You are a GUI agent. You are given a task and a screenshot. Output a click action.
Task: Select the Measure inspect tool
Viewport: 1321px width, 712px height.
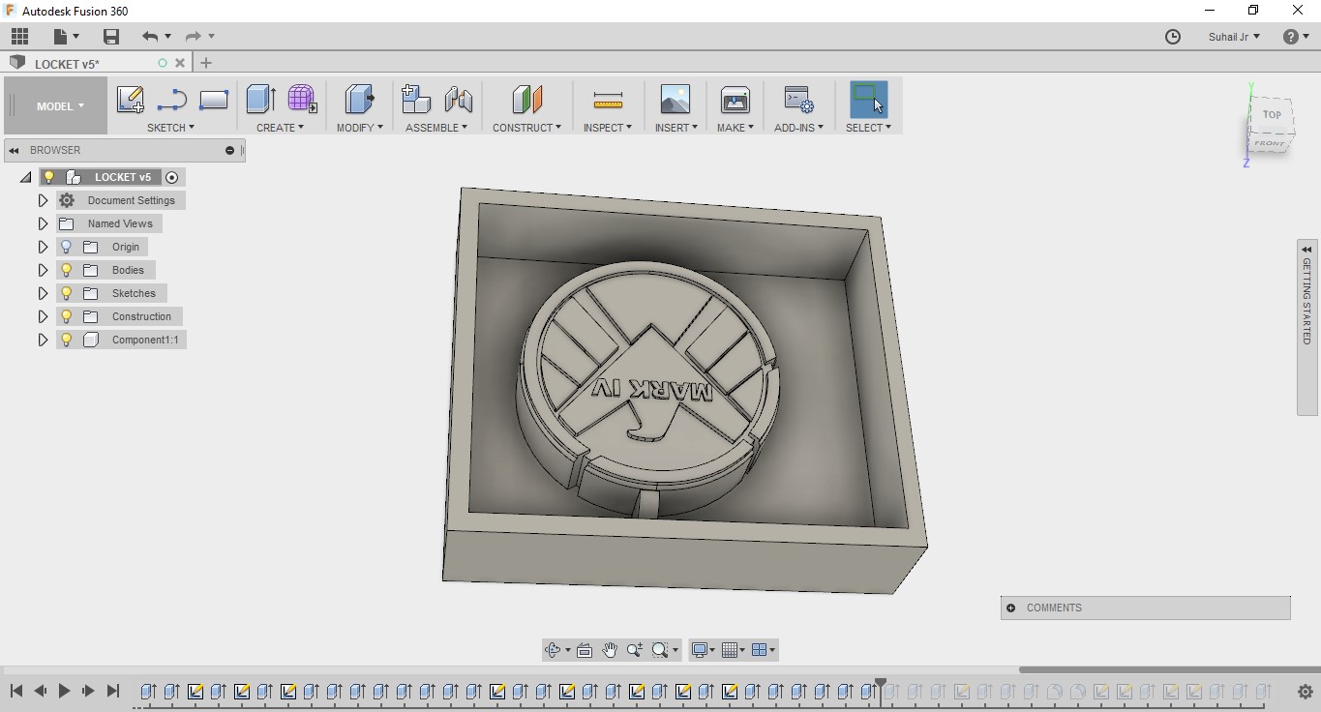[x=608, y=100]
